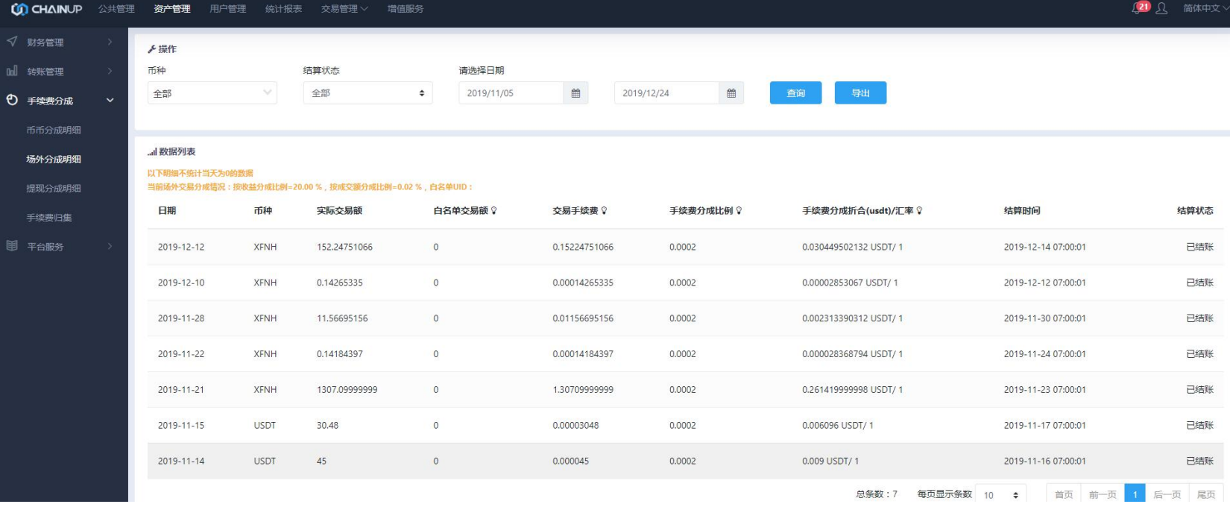
Task: Open the end date calendar icon
Action: coord(731,93)
